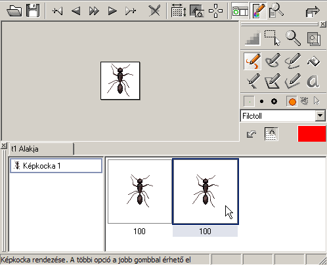Screen dimensions: 327x265
Task: Play the animation forward
Action: pyautogui.click(x=112, y=10)
